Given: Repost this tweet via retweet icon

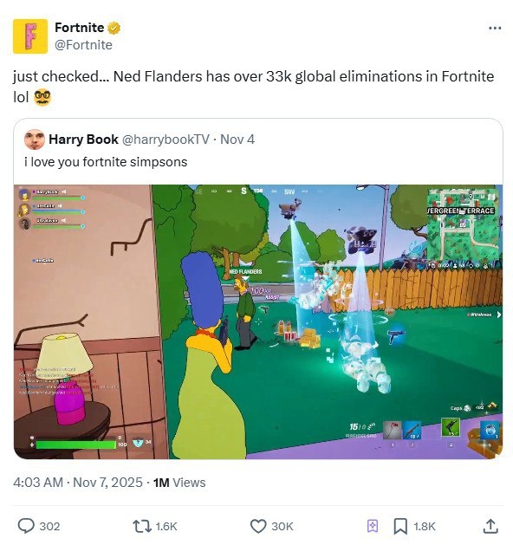Looking at the screenshot, I should point(142,526).
